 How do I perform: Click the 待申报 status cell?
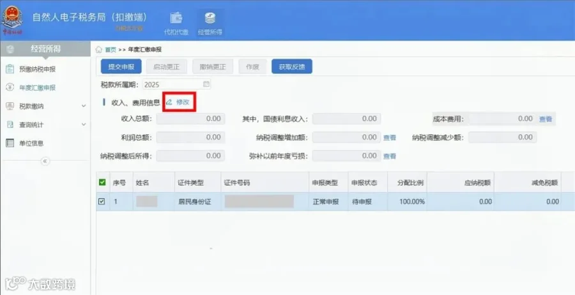[x=367, y=202]
